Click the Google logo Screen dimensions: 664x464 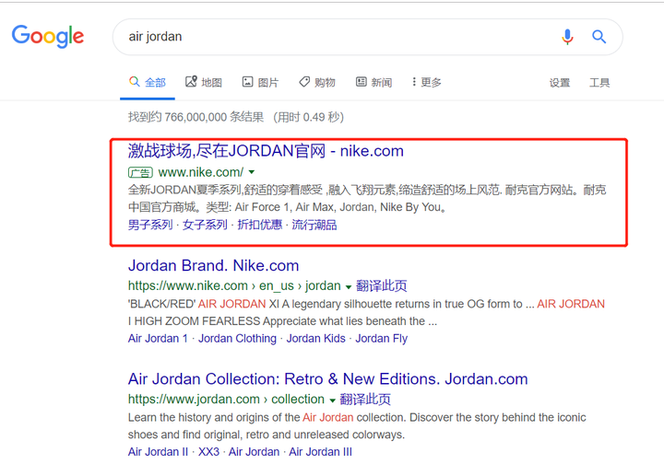point(48,36)
